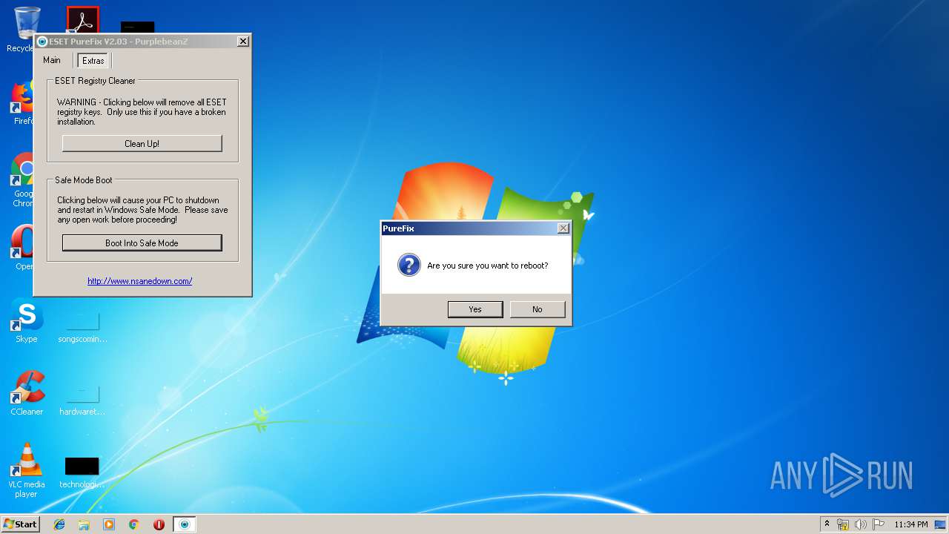
Task: Launch the Skype desktop shortcut
Action: point(27,320)
